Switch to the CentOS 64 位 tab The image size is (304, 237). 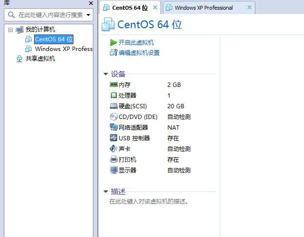point(130,8)
